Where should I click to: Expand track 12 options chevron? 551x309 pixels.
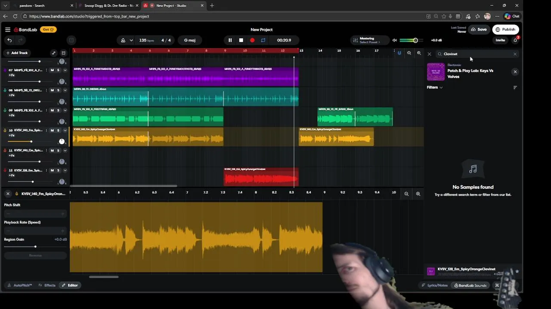pos(65,170)
